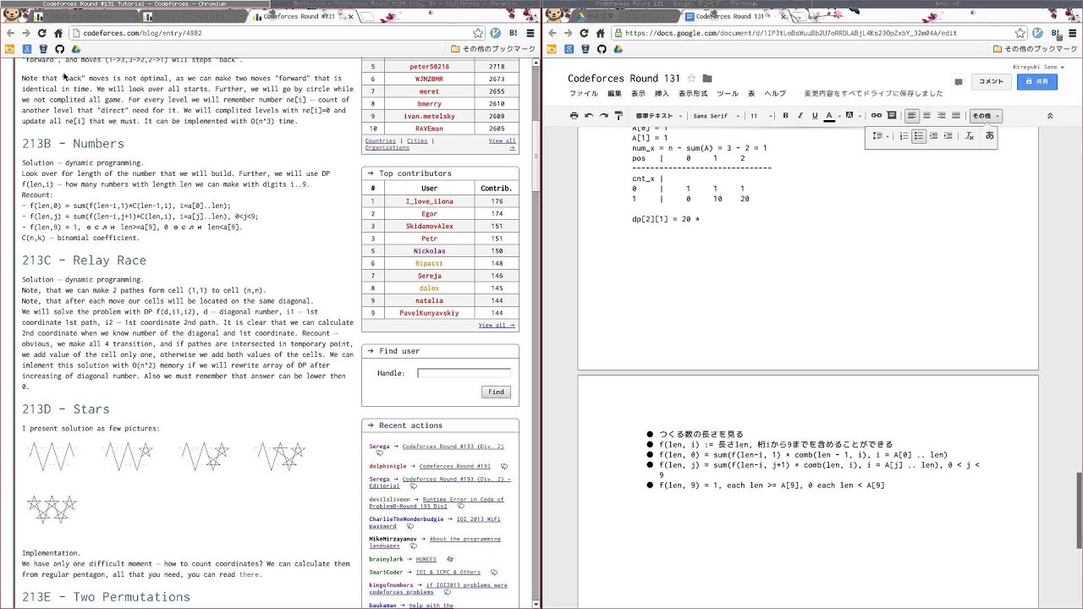1083x609 pixels.
Task: Click the redo icon in Google Docs toolbar
Action: [603, 116]
